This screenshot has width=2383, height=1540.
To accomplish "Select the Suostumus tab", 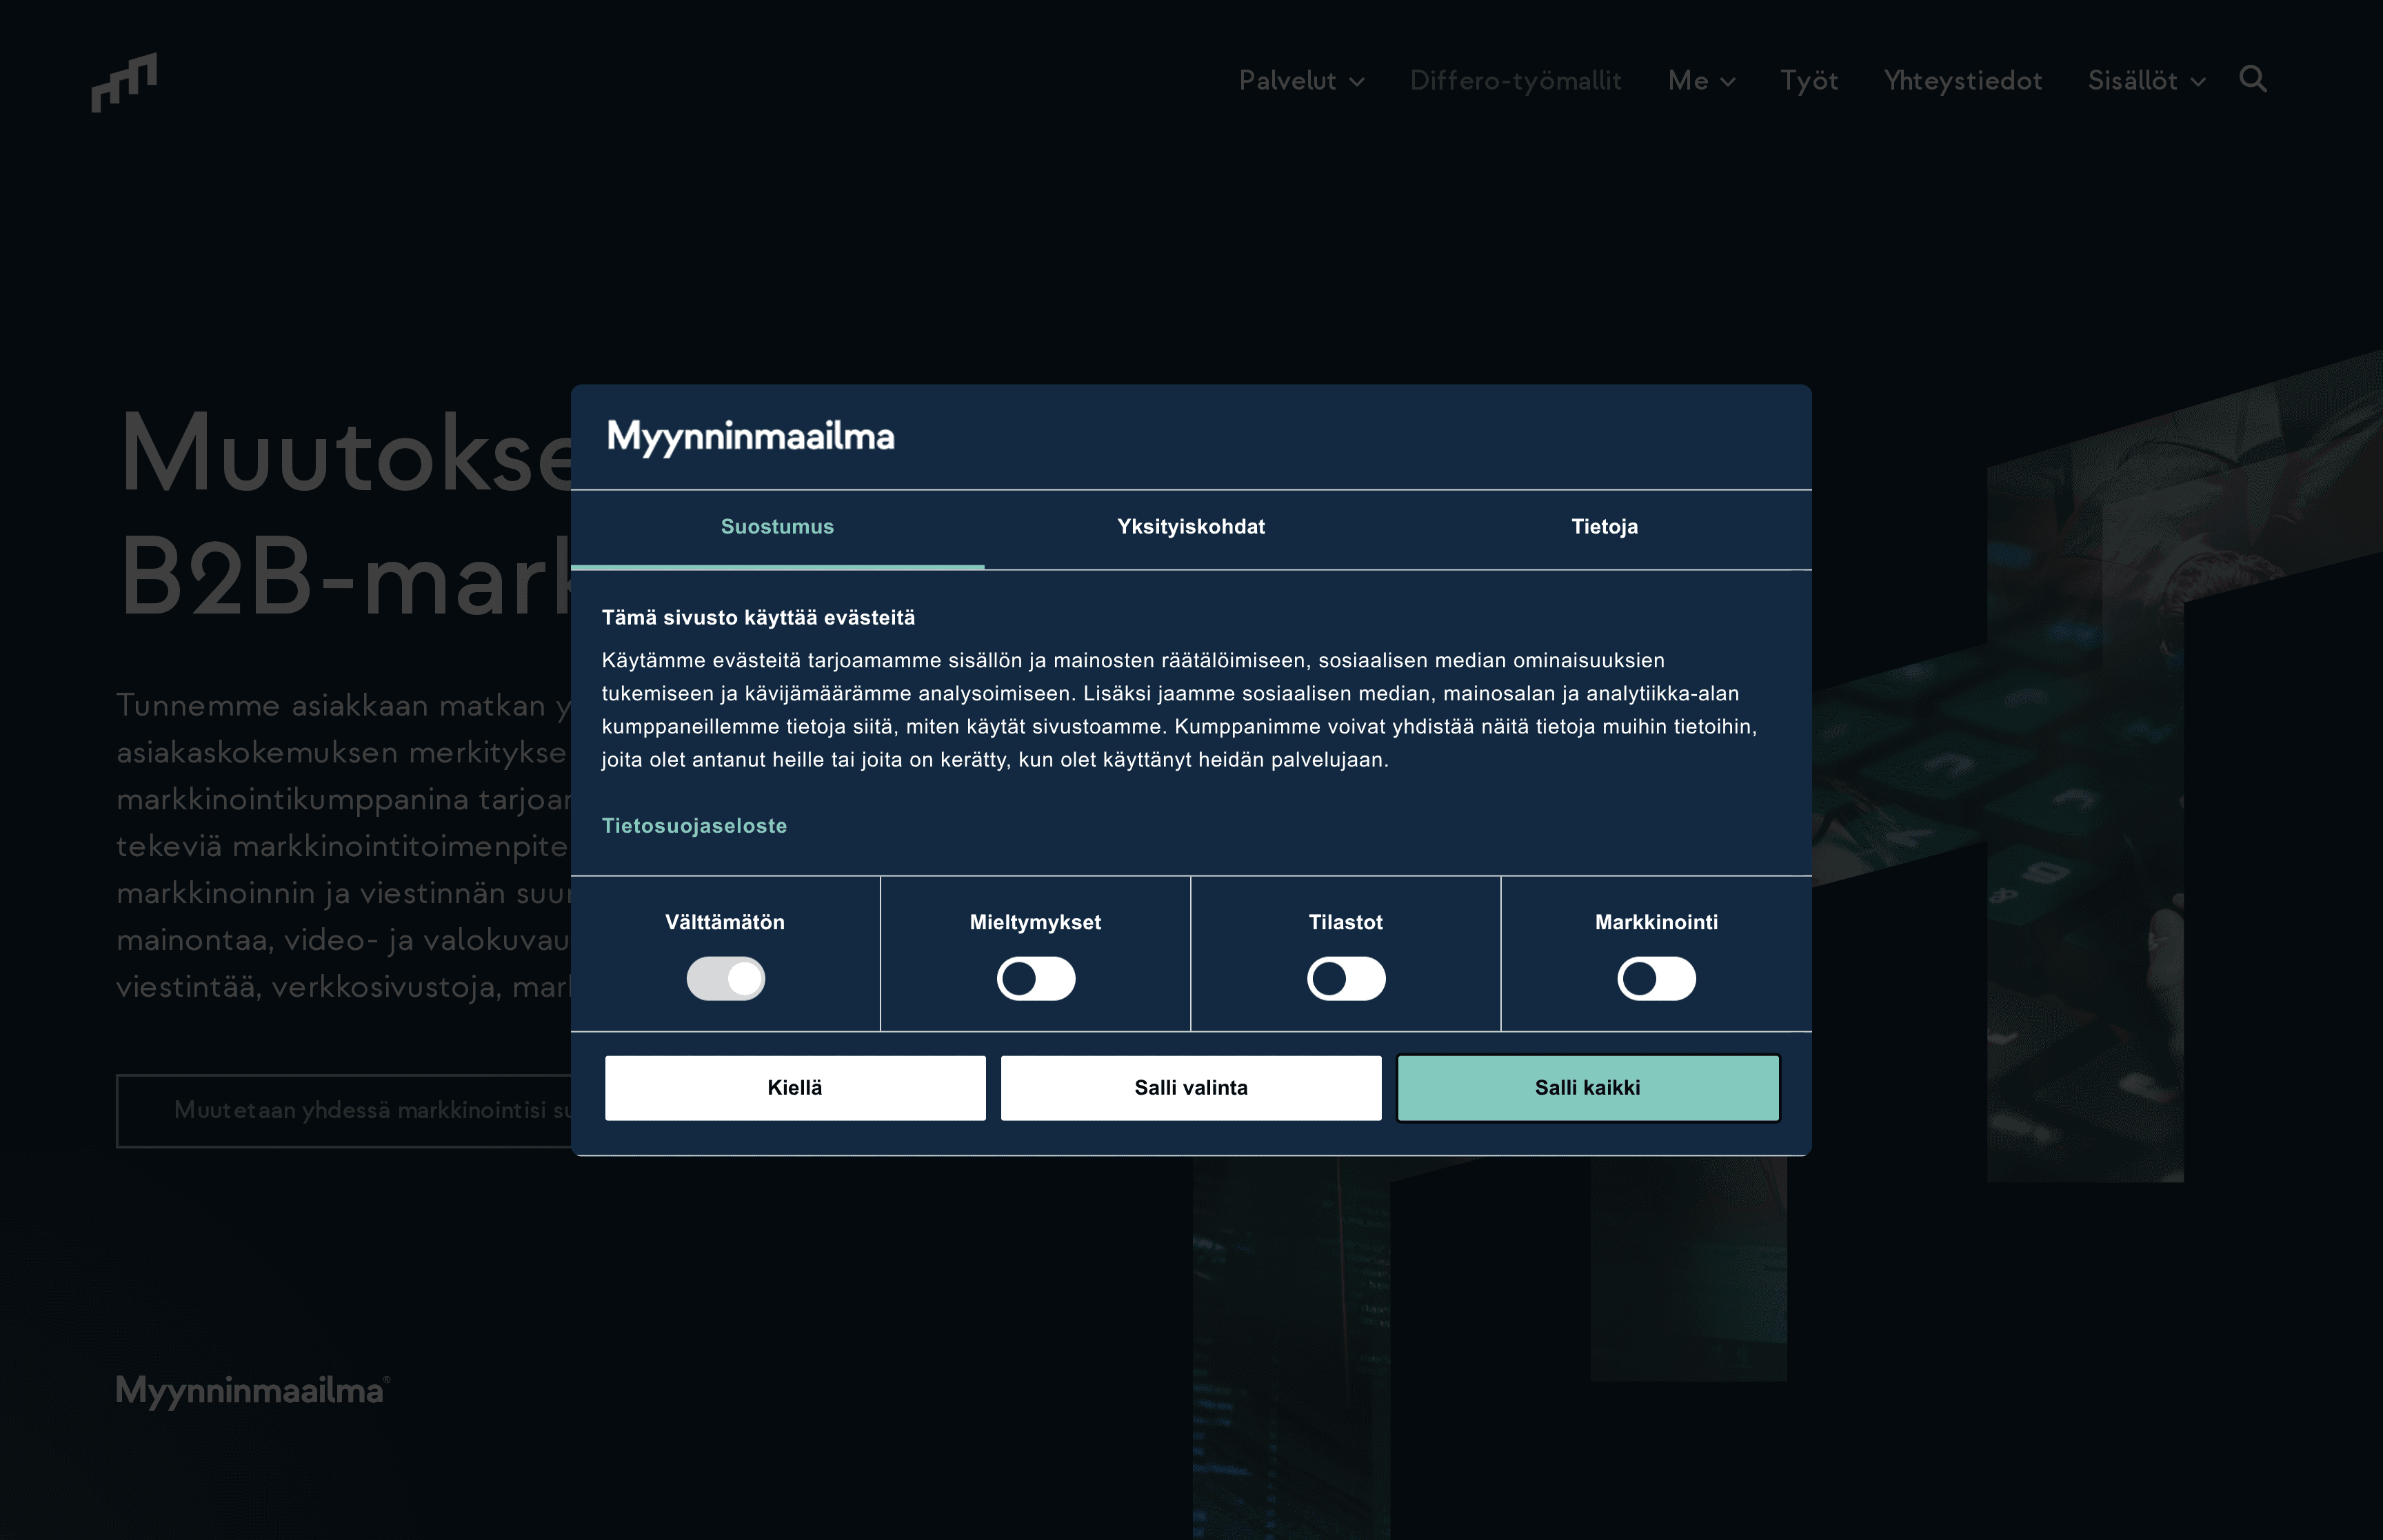I will point(777,527).
